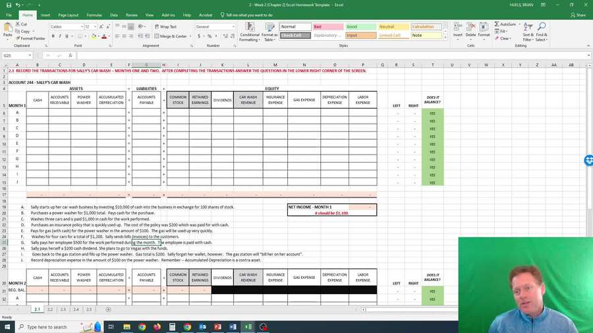The height and width of the screenshot is (333, 593).
Task: Open the 2.4 worksheet tab
Action: tap(76, 309)
